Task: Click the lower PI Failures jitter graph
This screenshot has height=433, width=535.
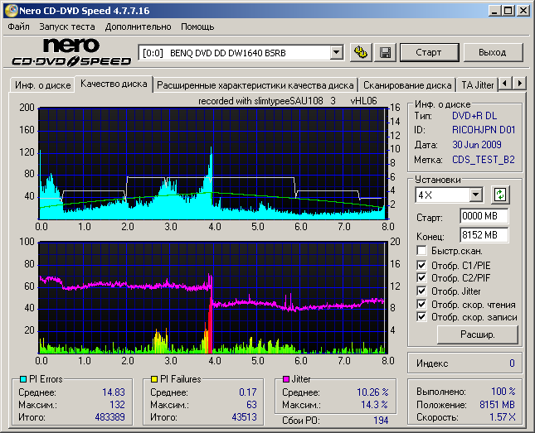Action: point(213,298)
